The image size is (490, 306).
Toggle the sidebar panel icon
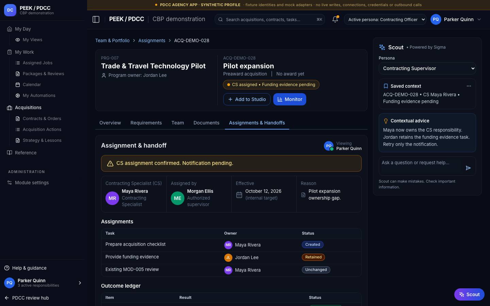pyautogui.click(x=96, y=19)
